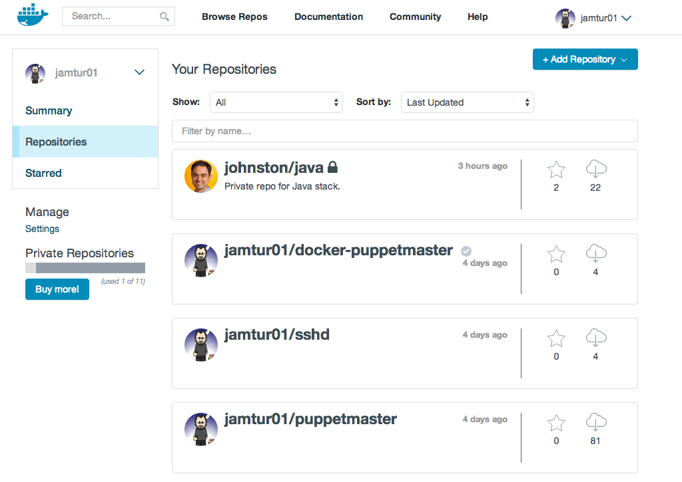Click the Buy more! button
The image size is (682, 482).
click(x=57, y=289)
